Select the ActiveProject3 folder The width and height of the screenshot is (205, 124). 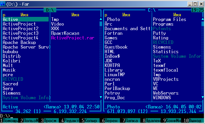tap(21, 33)
